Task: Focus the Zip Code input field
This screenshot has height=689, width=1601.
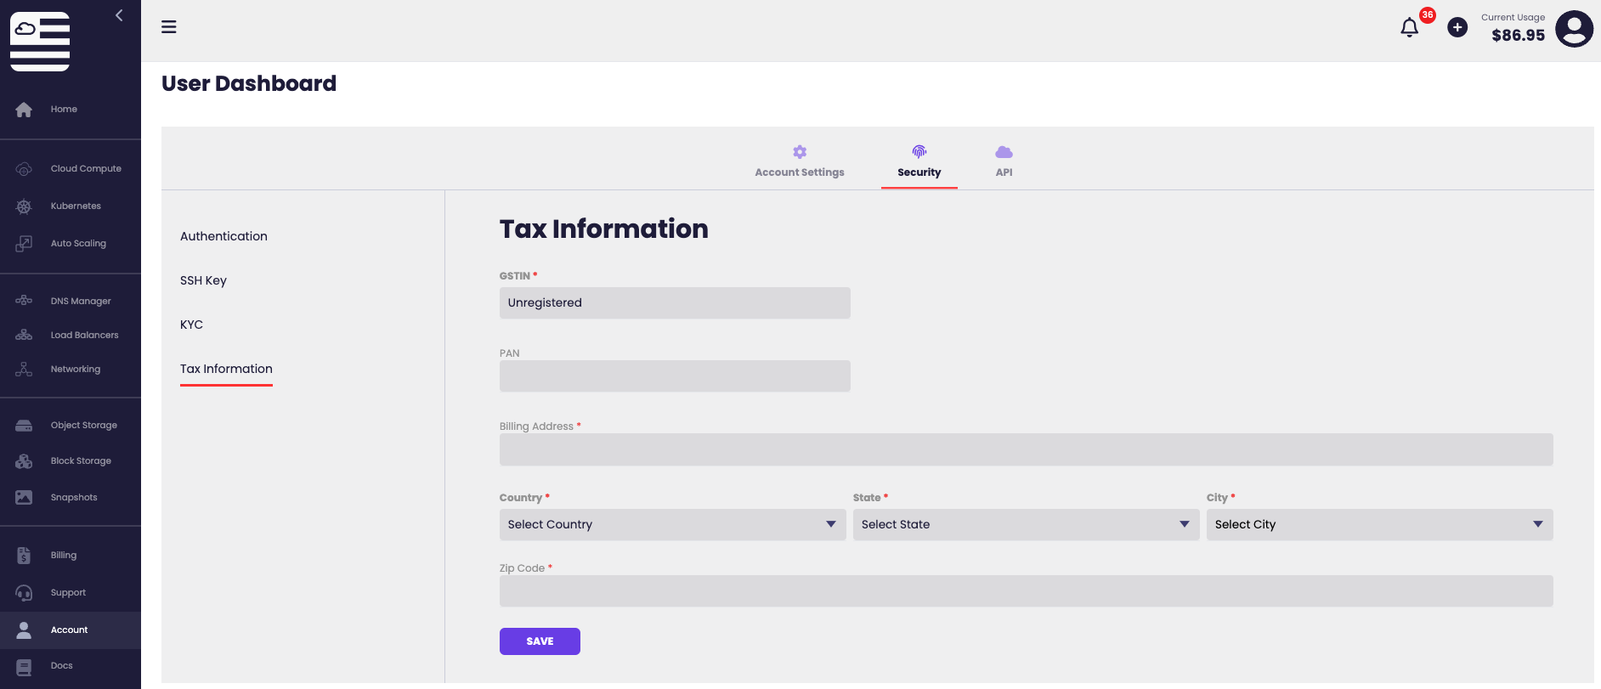Action: point(1026,591)
